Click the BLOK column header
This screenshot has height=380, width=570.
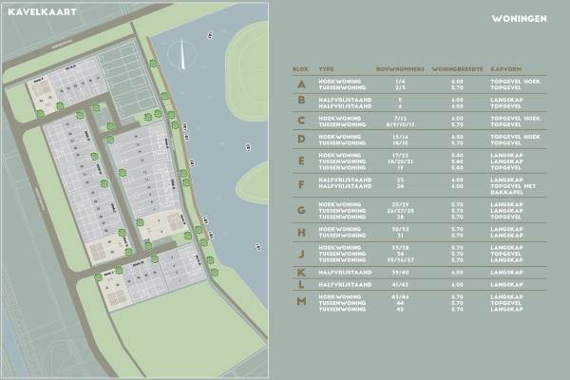[x=301, y=70]
